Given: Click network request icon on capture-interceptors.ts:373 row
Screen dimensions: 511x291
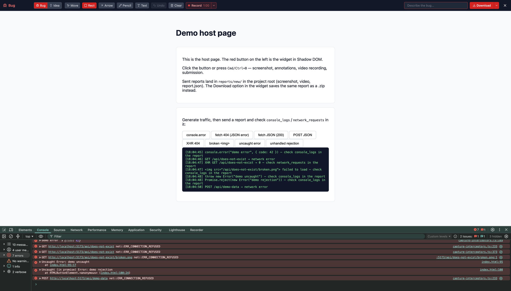Looking at the screenshot, I should point(501,252).
